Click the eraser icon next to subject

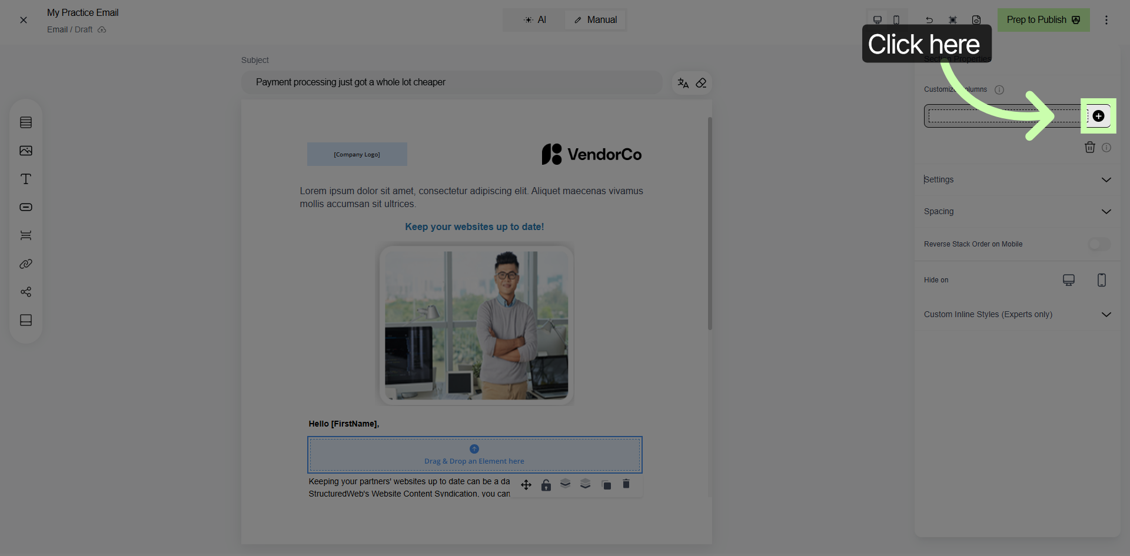(x=701, y=83)
